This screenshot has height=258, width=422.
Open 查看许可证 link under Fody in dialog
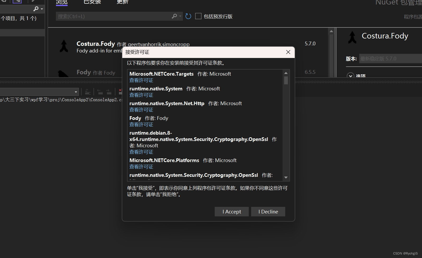click(x=141, y=125)
